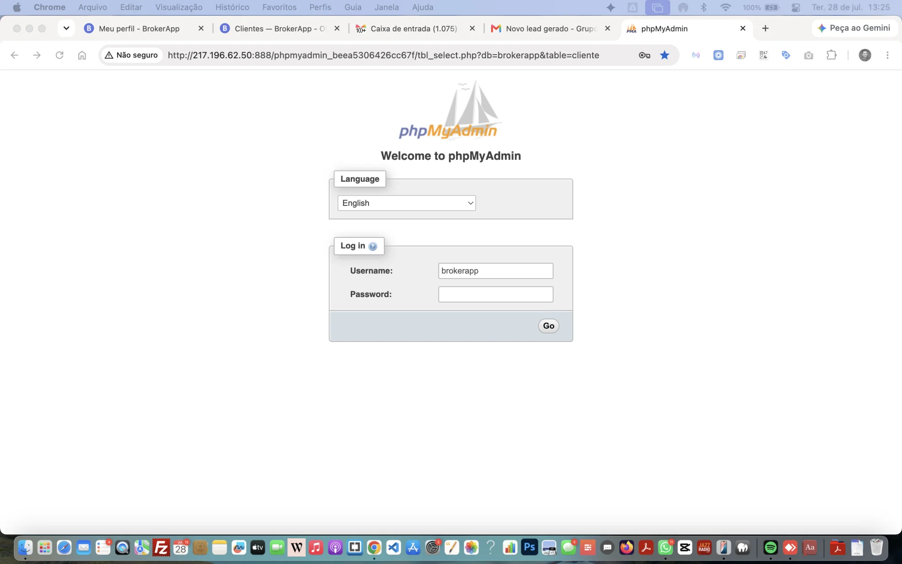This screenshot has height=564, width=902.
Task: Open the Ajuda menu
Action: [423, 7]
